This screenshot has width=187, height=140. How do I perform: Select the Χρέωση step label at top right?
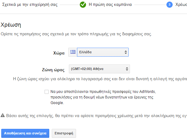tap(181, 5)
